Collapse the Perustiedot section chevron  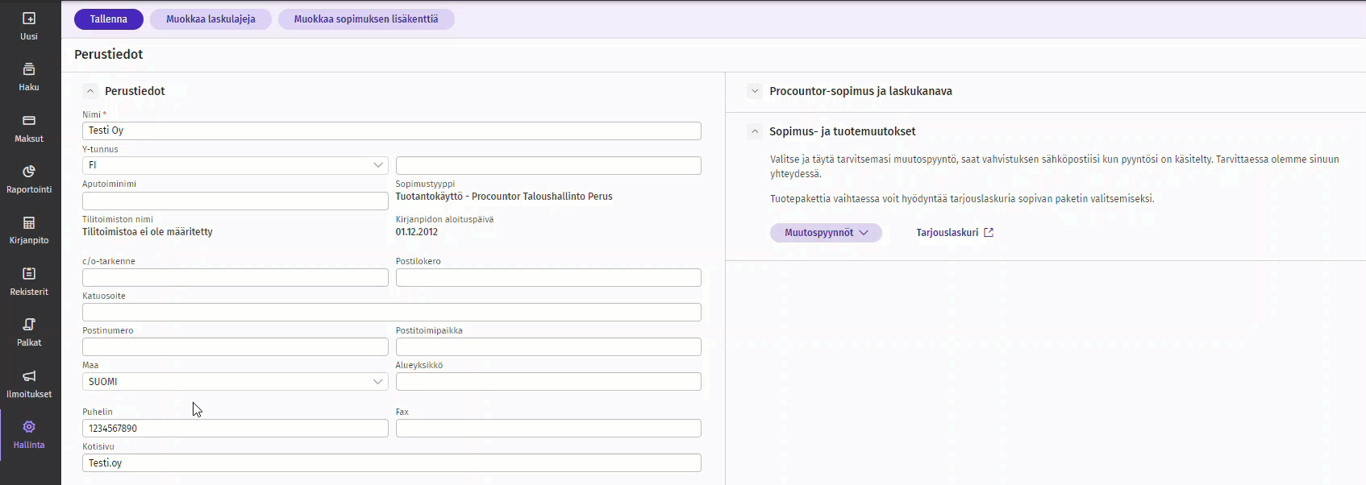coord(90,91)
